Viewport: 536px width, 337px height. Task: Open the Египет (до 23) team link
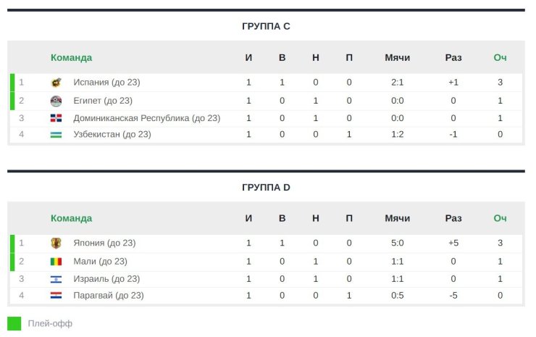point(103,101)
